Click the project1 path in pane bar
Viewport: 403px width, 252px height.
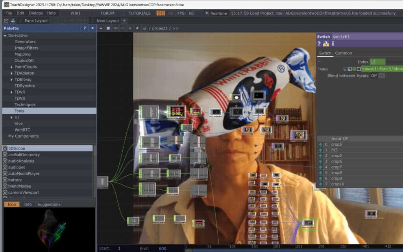(x=160, y=28)
